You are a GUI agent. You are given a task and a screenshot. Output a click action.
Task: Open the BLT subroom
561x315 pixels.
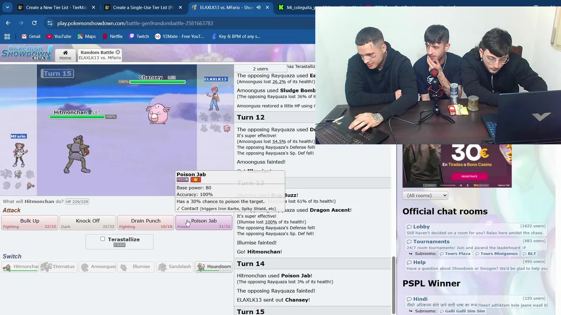[529, 254]
